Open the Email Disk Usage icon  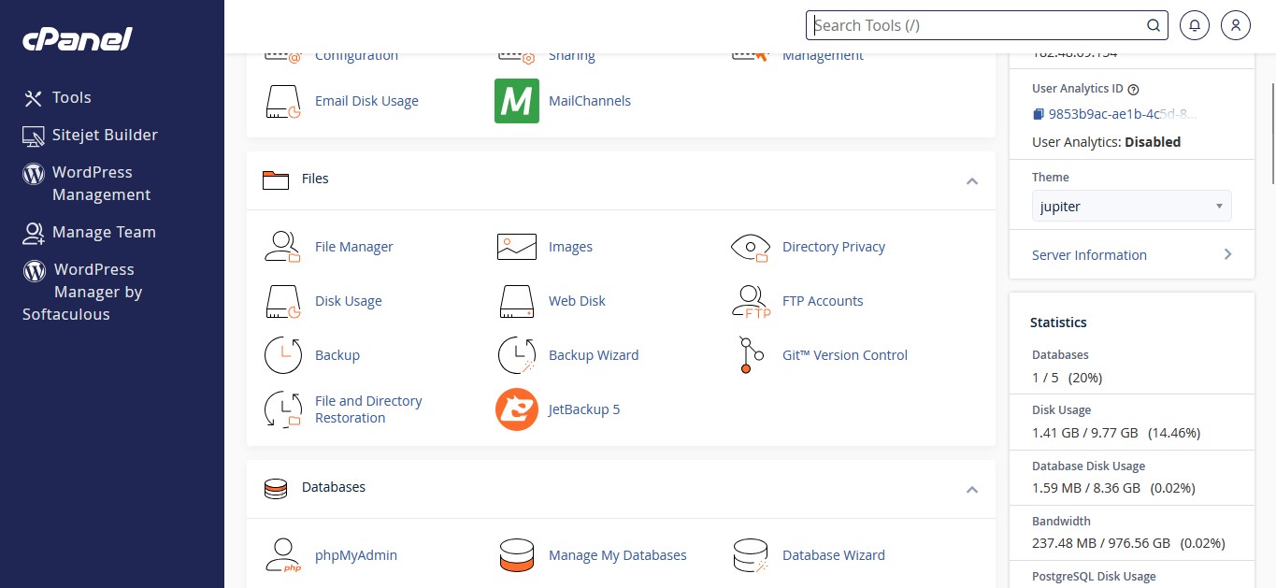pos(282,101)
